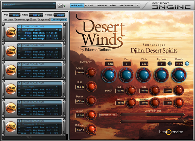This screenshot has width=195, height=141.
Task: Click the Desert Winds logo of The Anunnaki layer
Action: click(x=11, y=108)
